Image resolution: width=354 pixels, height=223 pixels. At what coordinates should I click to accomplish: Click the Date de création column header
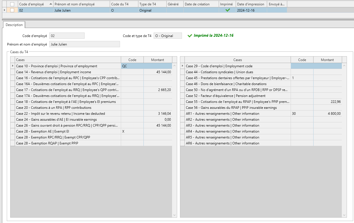(x=201, y=4)
